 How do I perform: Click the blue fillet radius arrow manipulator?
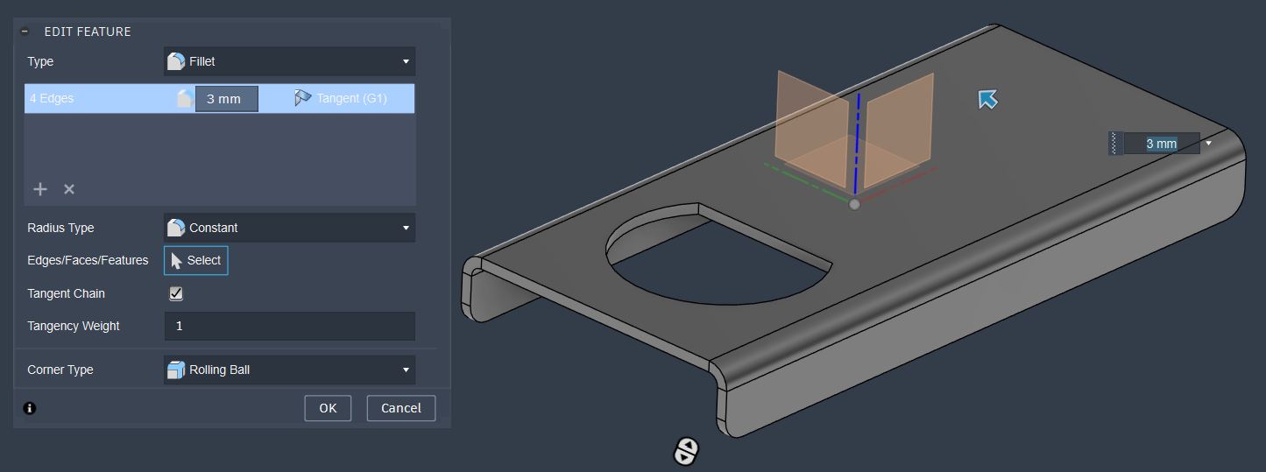point(988,99)
